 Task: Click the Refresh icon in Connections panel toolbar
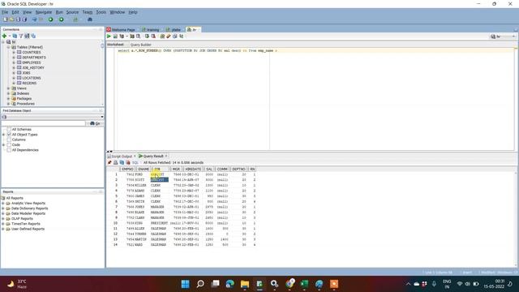coord(15,36)
